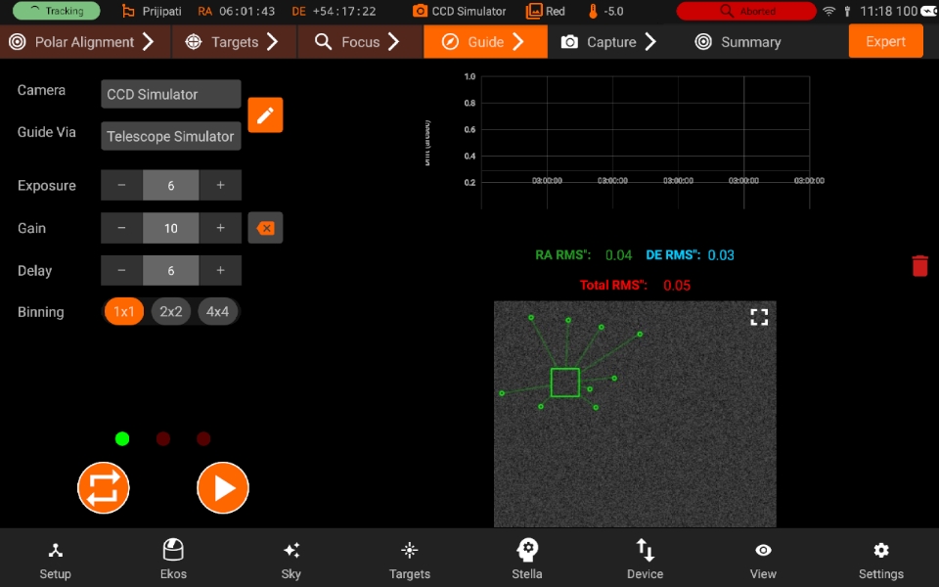Image resolution: width=939 pixels, height=587 pixels.
Task: Switch to the Focus step
Action: point(360,42)
